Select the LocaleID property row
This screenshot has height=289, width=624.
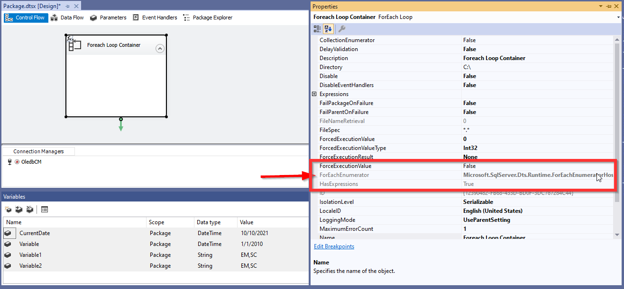pyautogui.click(x=465, y=211)
